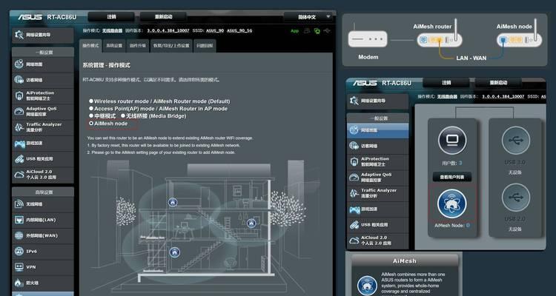This screenshot has width=556, height=296.
Task: Select the AiMesh node radio button
Action: pos(91,124)
